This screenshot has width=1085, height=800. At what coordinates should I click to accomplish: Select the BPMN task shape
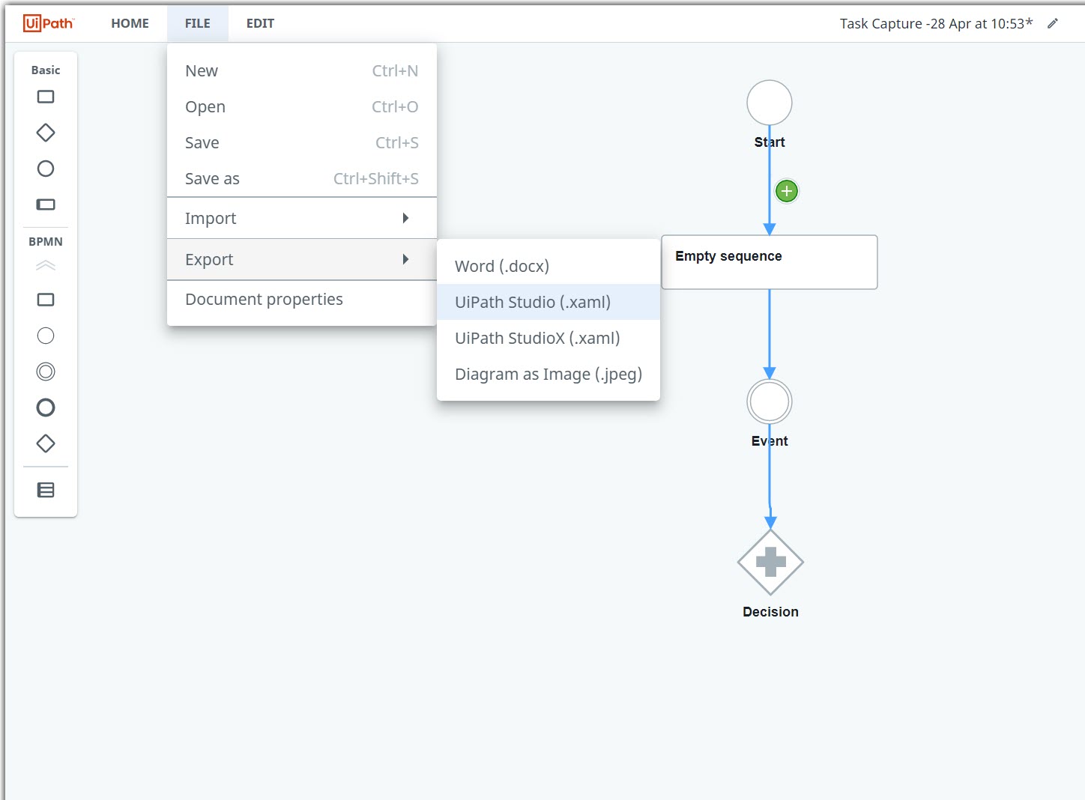pyautogui.click(x=45, y=300)
